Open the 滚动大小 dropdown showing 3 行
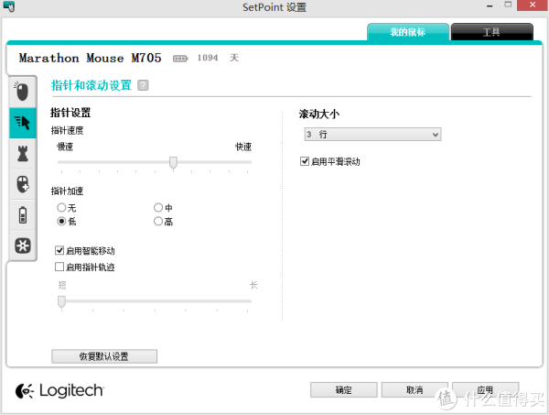The height and width of the screenshot is (415, 549). pyautogui.click(x=373, y=135)
